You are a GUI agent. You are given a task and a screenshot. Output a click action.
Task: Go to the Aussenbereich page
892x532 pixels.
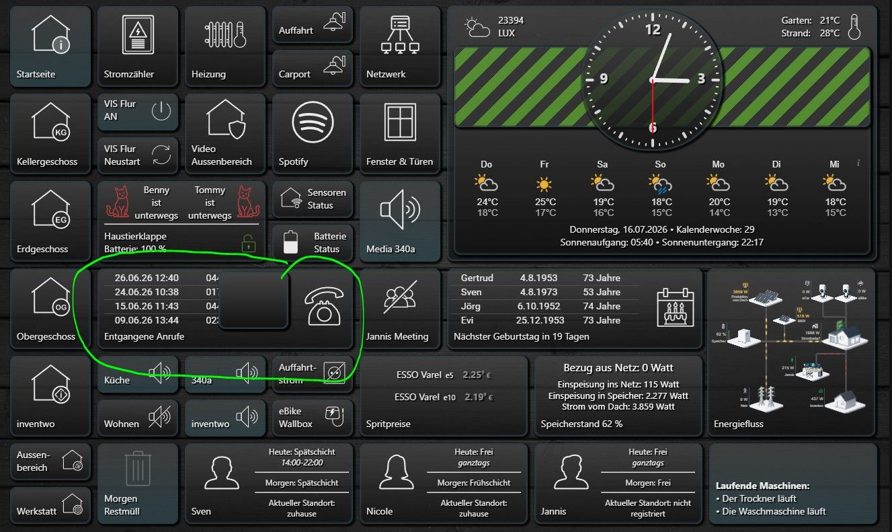pyautogui.click(x=50, y=461)
